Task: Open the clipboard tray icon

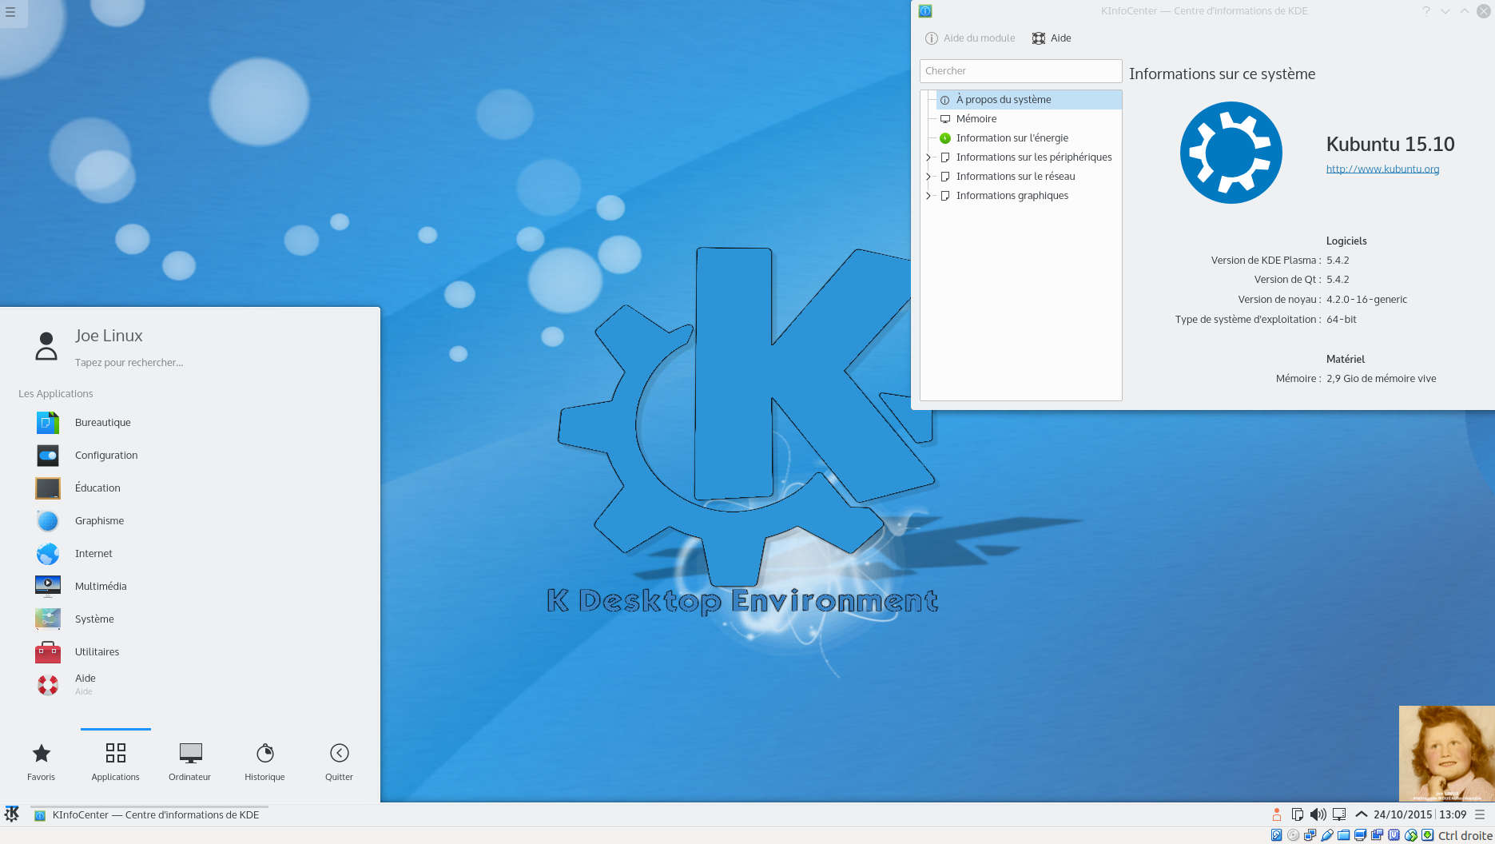Action: pyautogui.click(x=1298, y=814)
